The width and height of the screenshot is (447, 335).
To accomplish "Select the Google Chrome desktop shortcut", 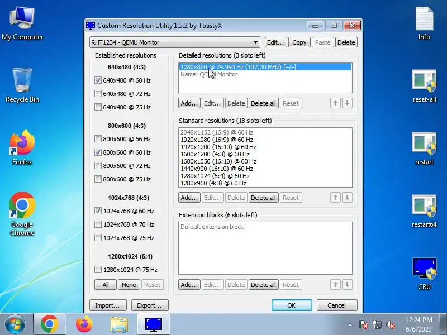I will [x=22, y=214].
